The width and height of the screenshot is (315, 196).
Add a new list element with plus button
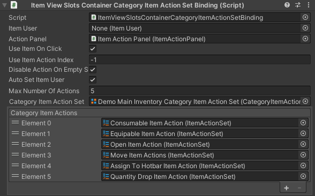click(287, 188)
